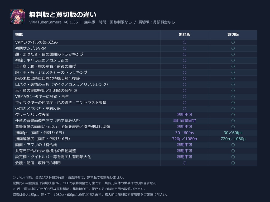
Task: Click 背景画像の画面いっぱい row label
Action: click(62, 127)
